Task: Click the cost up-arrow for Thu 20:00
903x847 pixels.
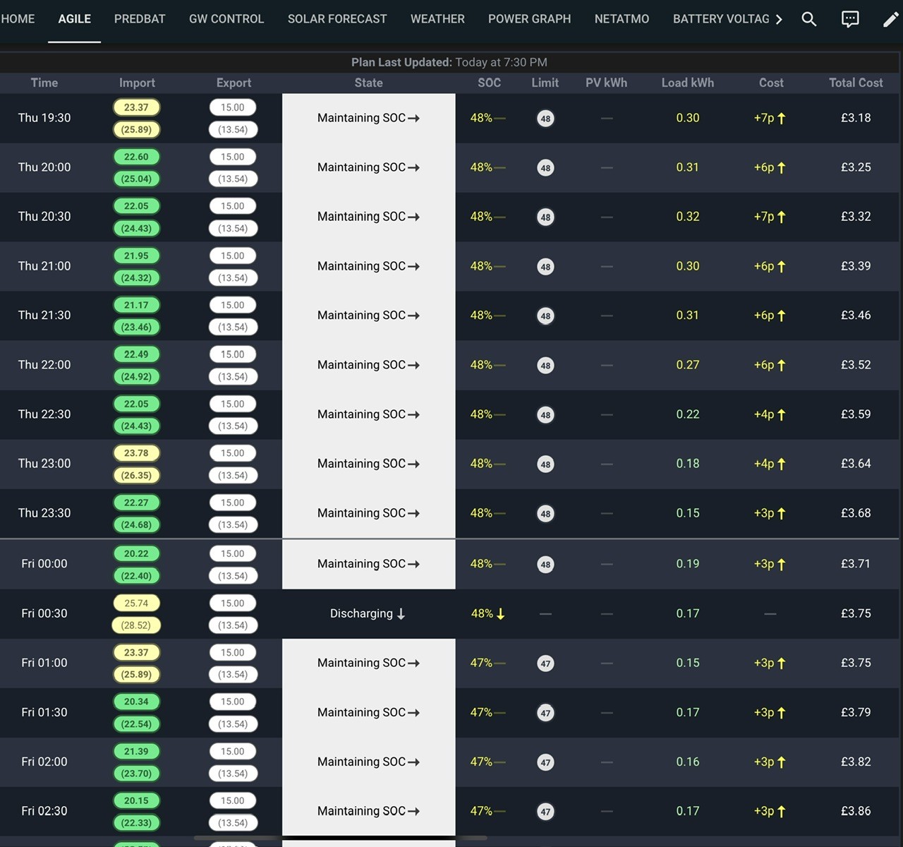Action: click(781, 168)
